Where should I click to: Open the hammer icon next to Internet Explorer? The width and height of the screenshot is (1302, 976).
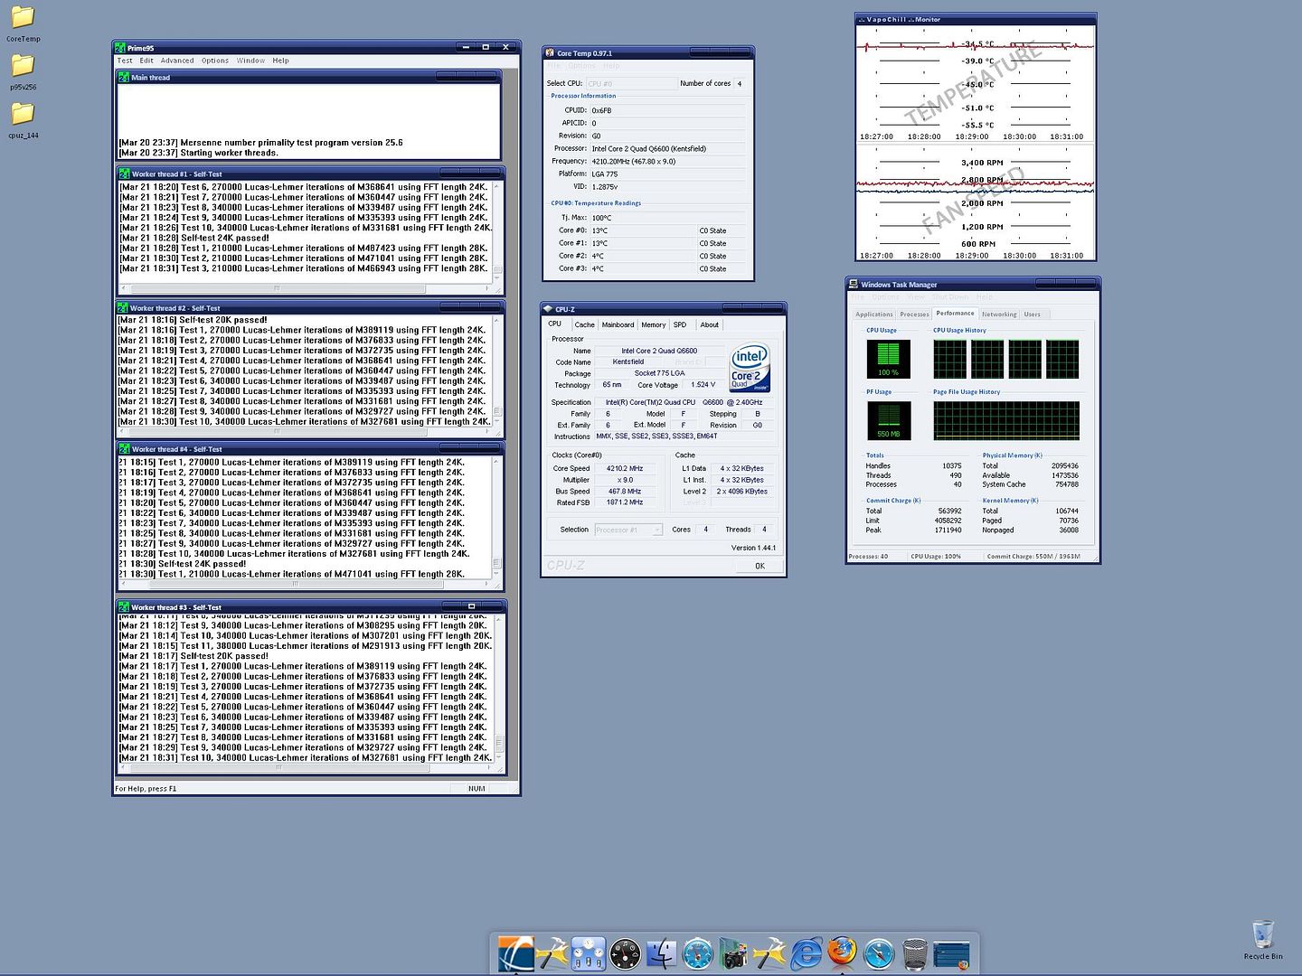point(769,953)
